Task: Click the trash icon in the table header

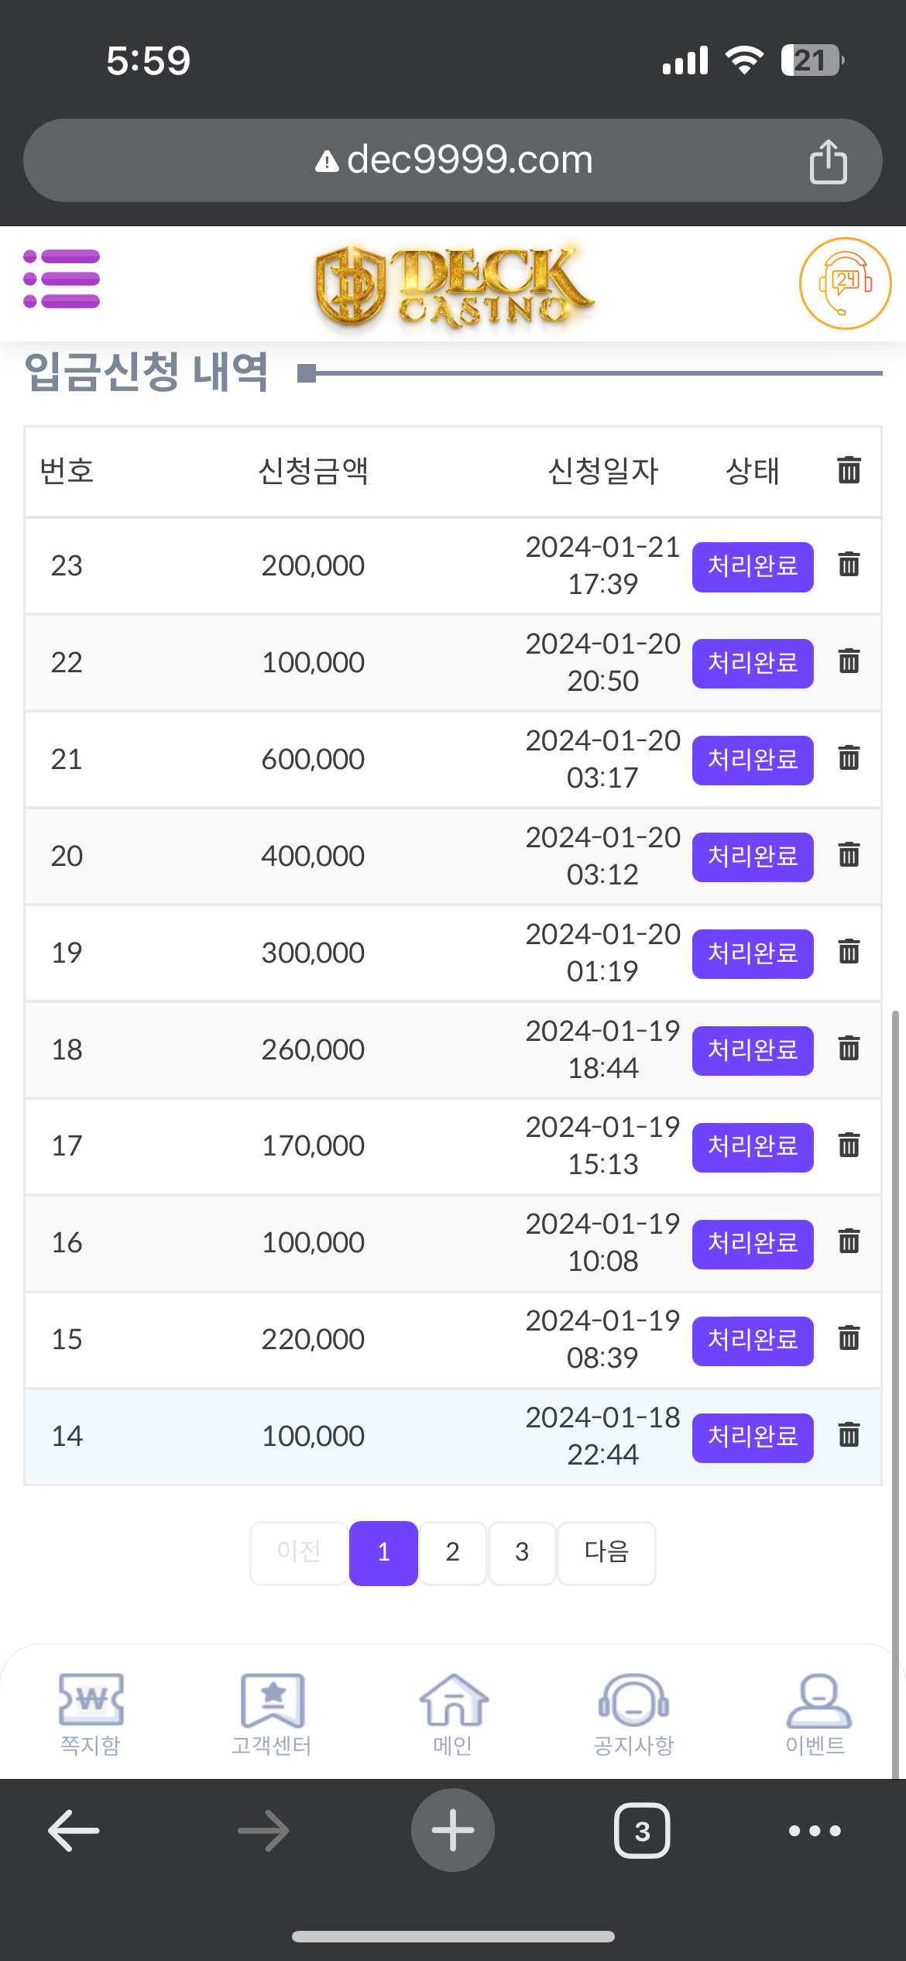Action: coord(849,470)
